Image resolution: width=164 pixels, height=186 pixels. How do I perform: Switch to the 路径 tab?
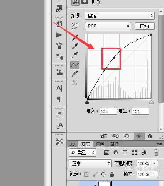coord(114,144)
